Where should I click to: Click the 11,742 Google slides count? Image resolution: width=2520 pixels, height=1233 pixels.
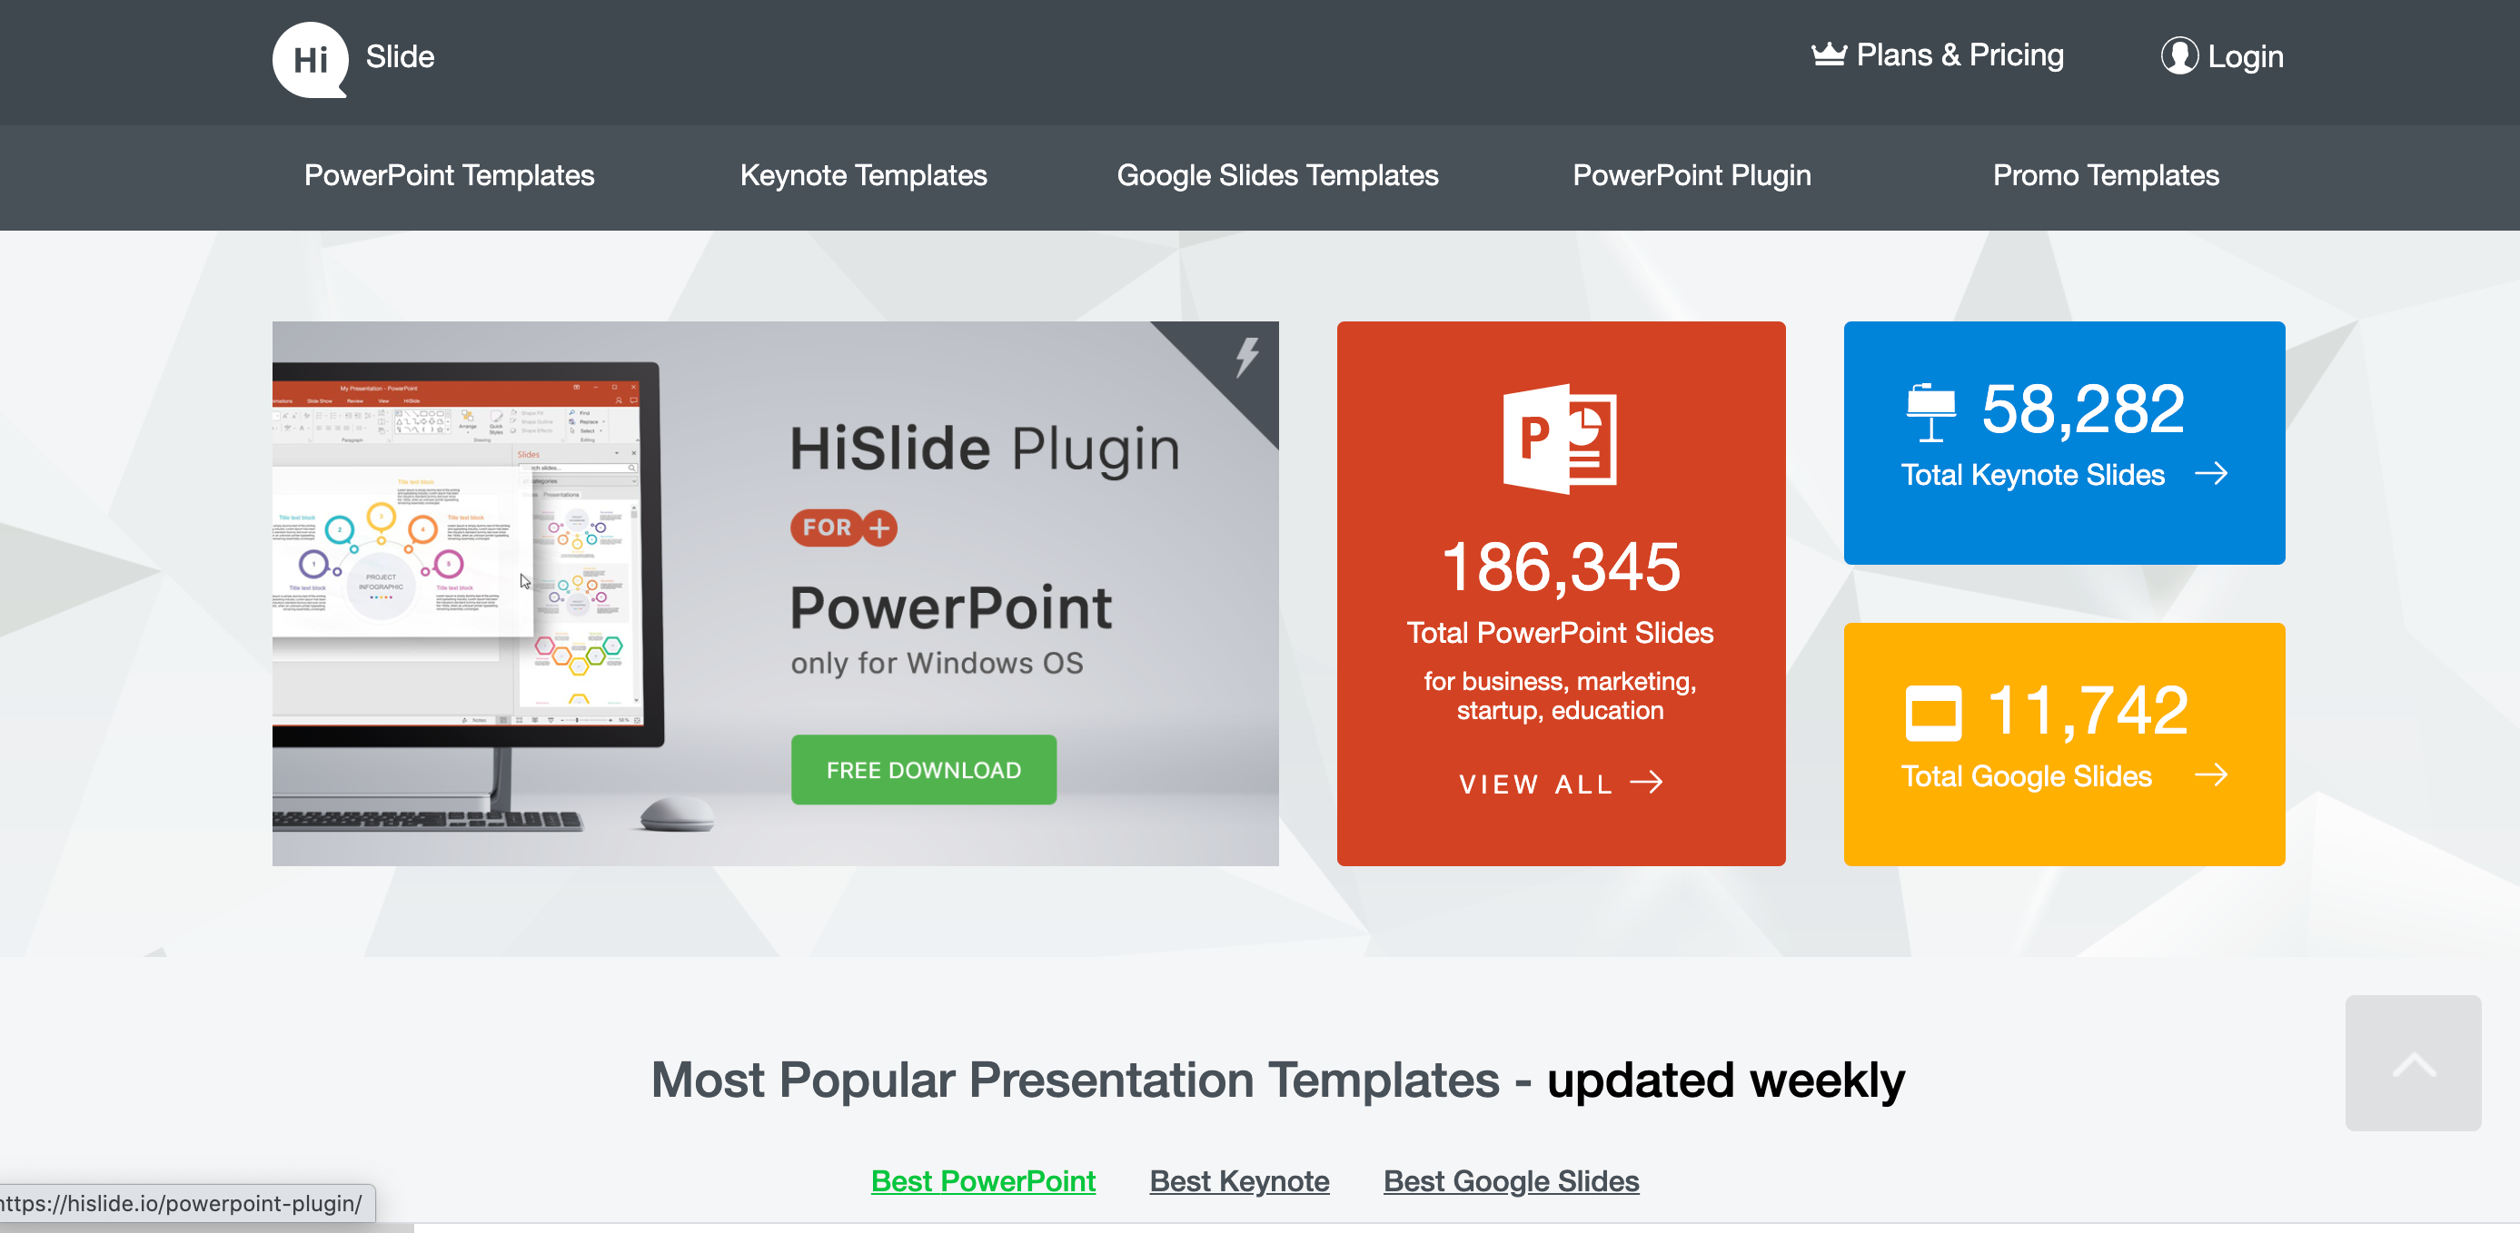click(2087, 710)
